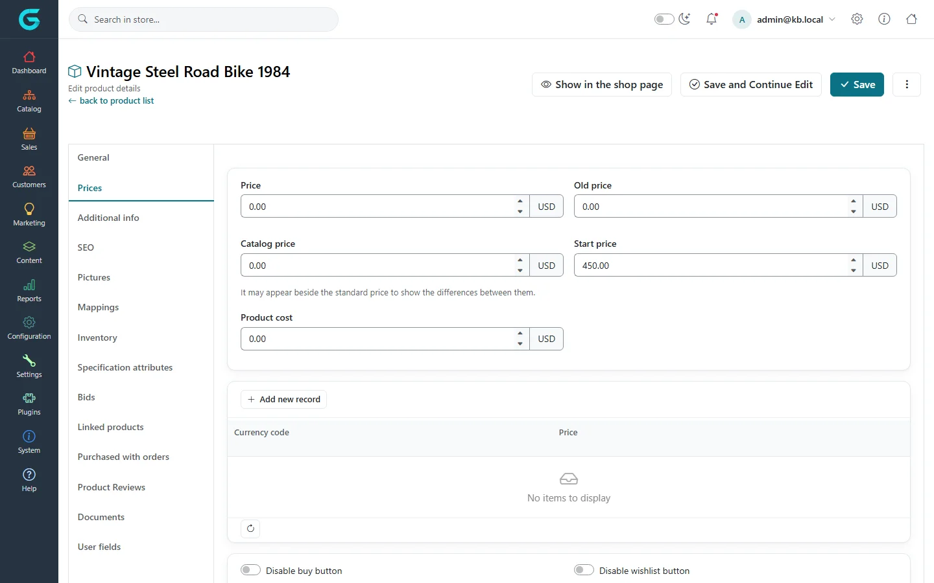
Task: Enable the Disable wishlist button switch
Action: pyautogui.click(x=584, y=570)
